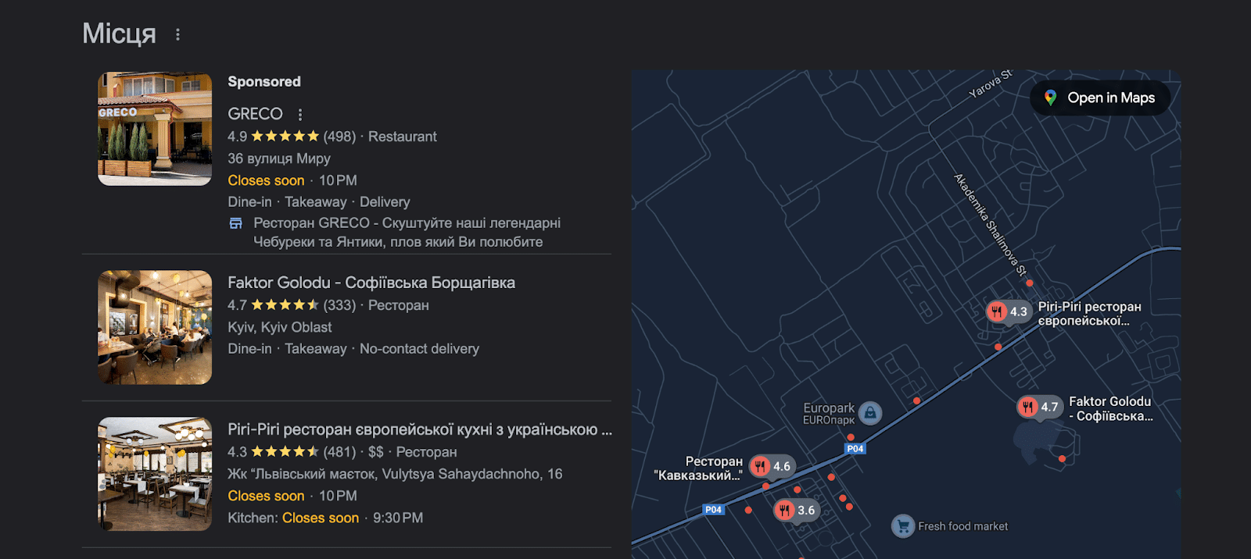
Task: Click GRECO's Dine-in · Takeaway · Delivery line
Action: [319, 202]
